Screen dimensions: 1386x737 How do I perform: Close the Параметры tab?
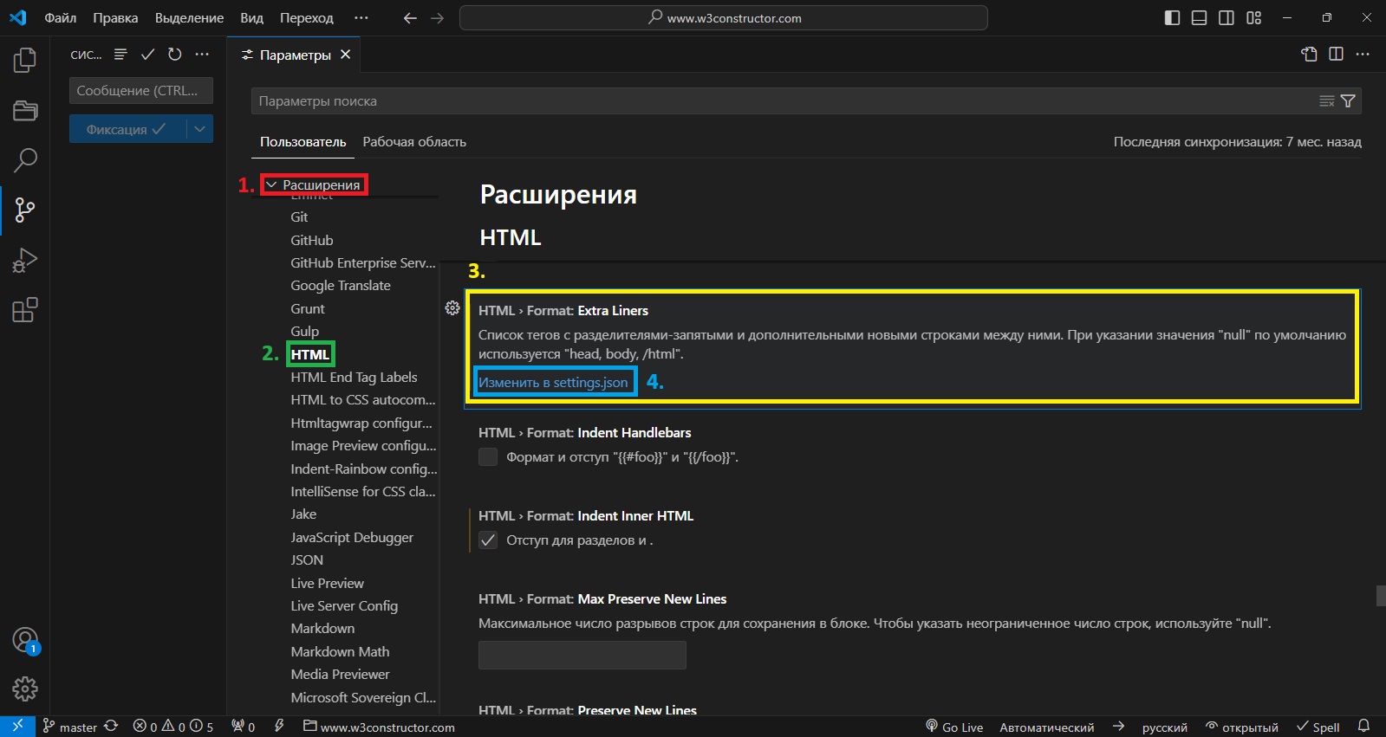(346, 55)
